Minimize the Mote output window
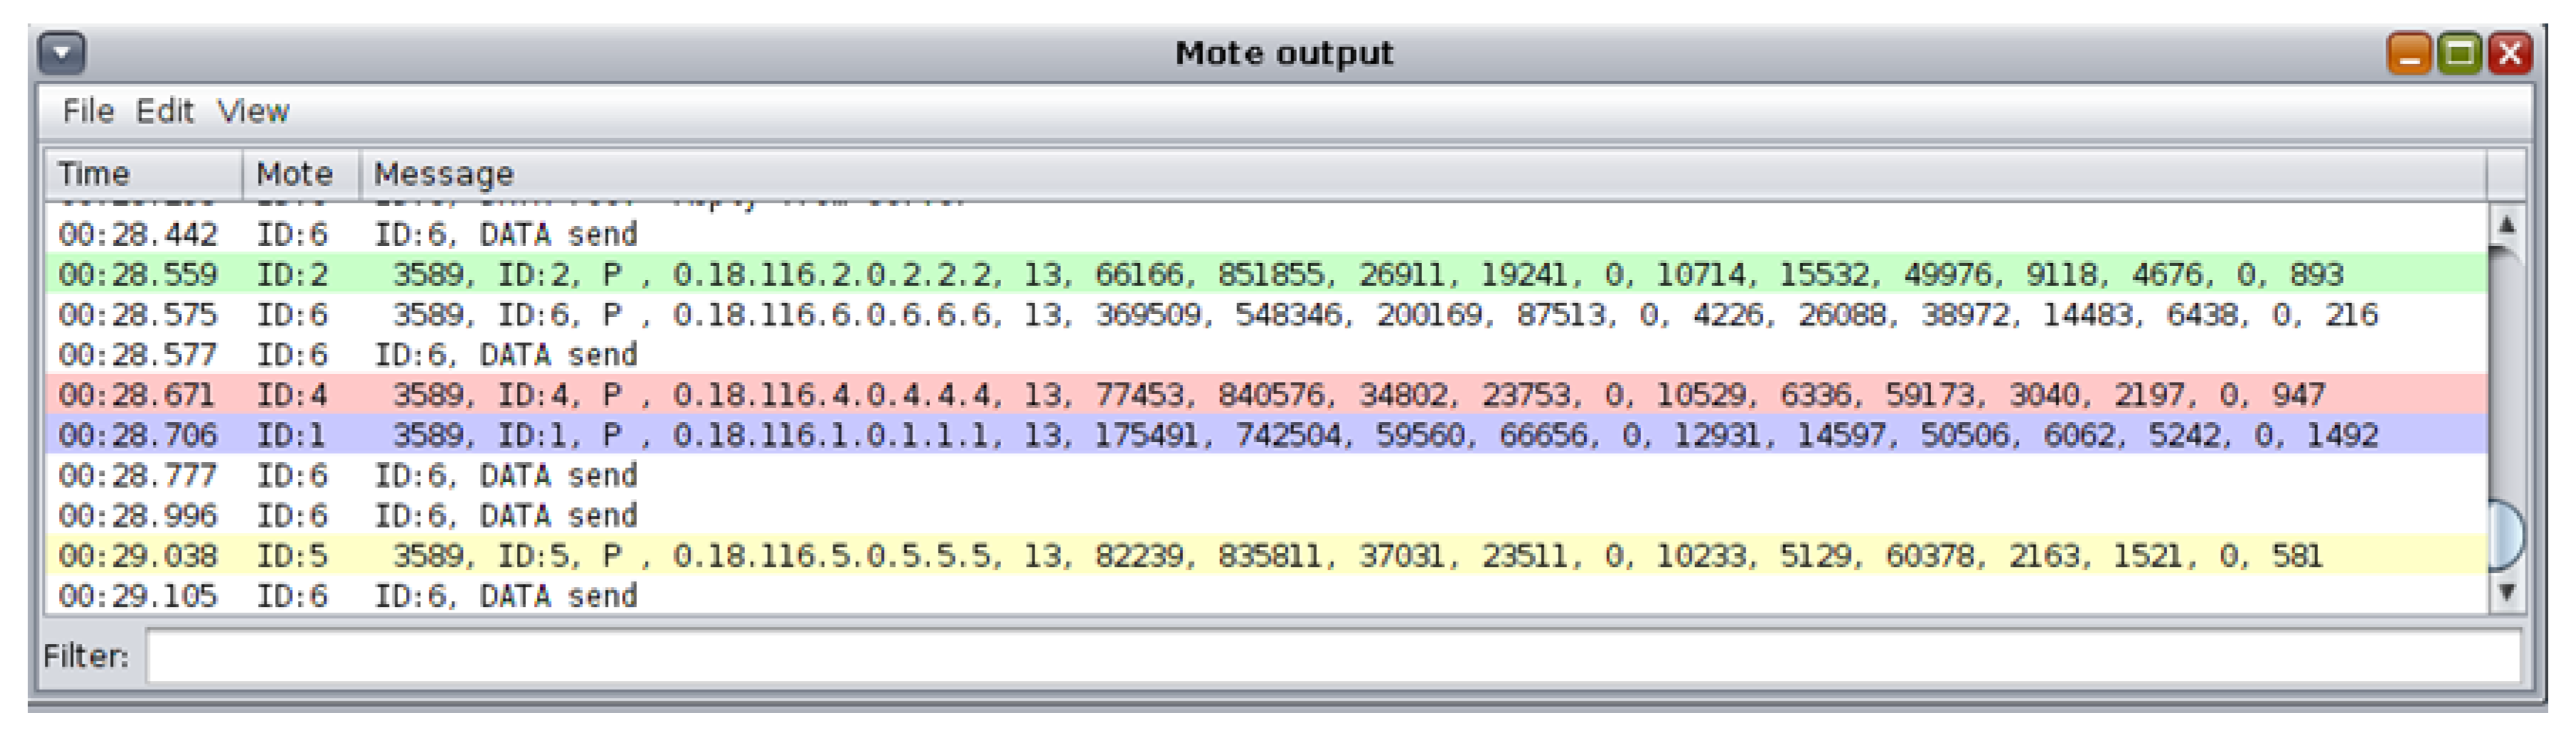This screenshot has height=737, width=2576. tap(2409, 54)
